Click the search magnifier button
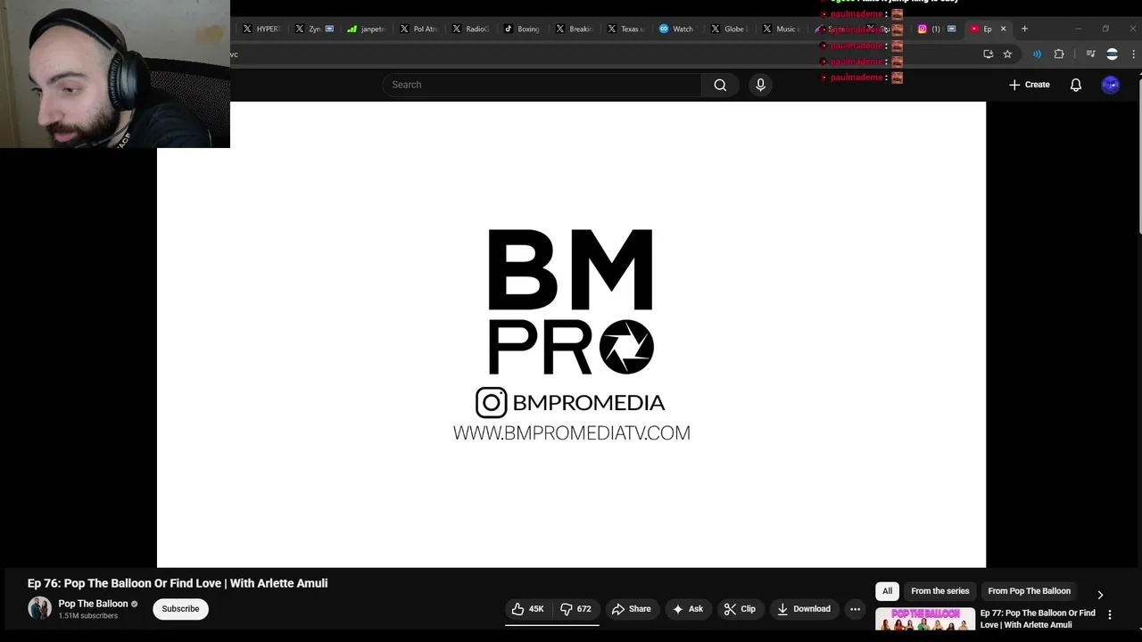Screen dimensions: 1142x642 720,85
